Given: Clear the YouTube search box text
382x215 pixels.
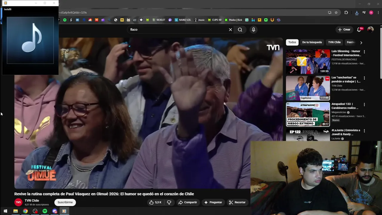Looking at the screenshot, I should pos(230,30).
